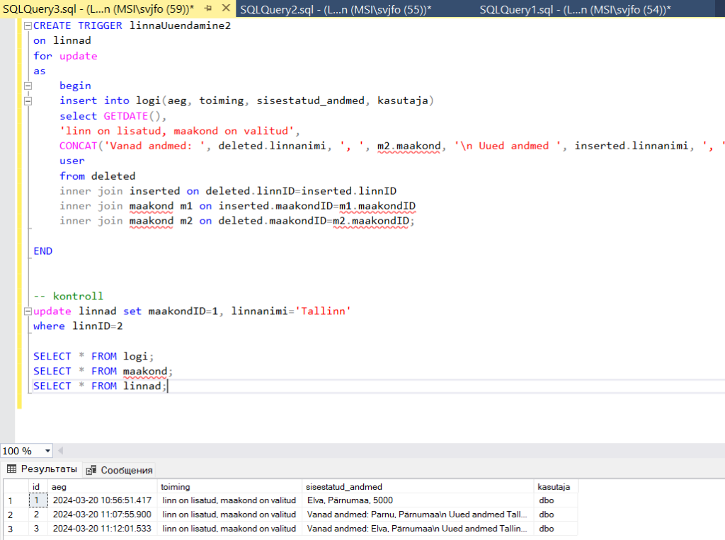This screenshot has width=725, height=540.
Task: Place cursor on linnaUuendamine2 trigger name
Action: point(180,26)
